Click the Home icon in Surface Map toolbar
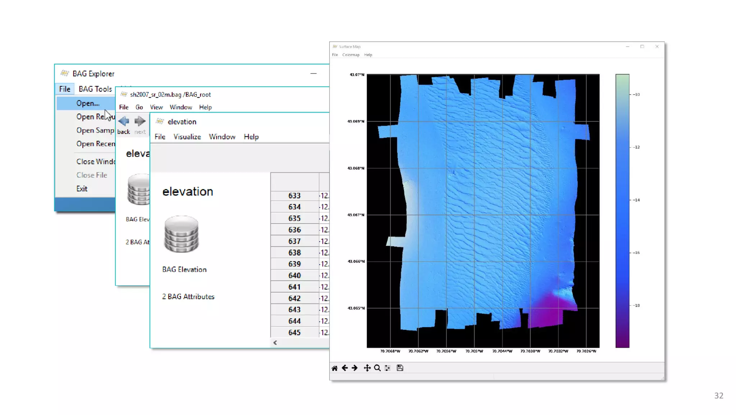This screenshot has width=736, height=415. point(335,368)
